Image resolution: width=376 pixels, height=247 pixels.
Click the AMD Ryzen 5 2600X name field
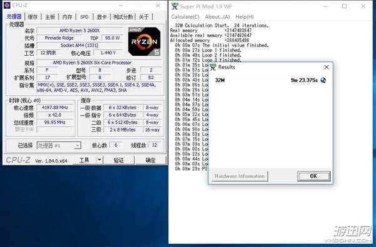tap(80, 31)
